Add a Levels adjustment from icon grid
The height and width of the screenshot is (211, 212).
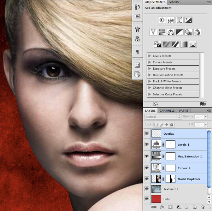point(171,20)
